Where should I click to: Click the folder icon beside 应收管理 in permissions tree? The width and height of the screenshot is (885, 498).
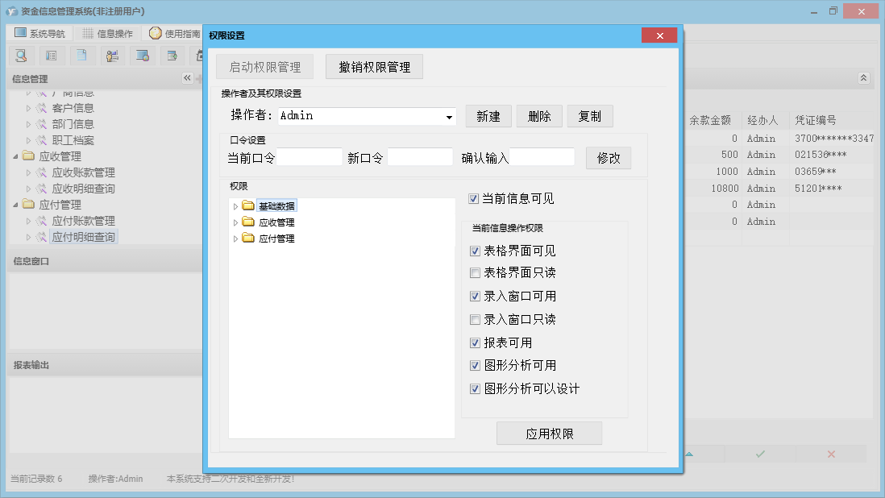248,222
